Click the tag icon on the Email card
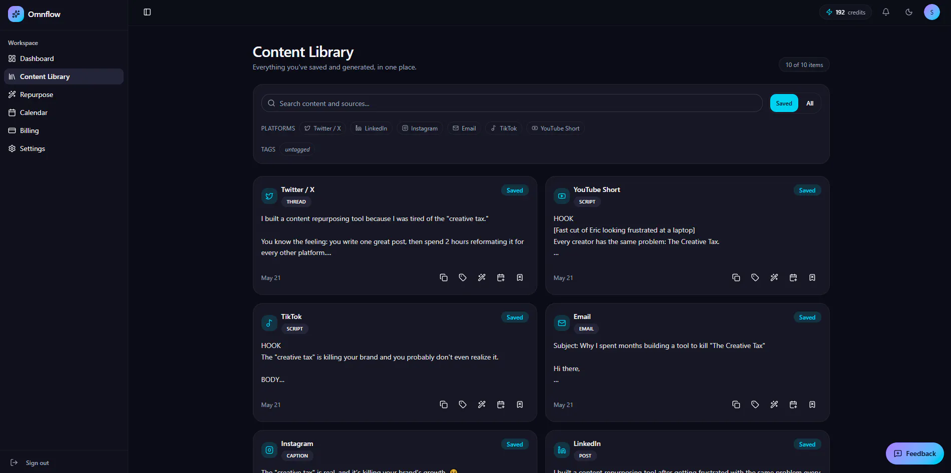Image resolution: width=951 pixels, height=473 pixels. point(755,404)
